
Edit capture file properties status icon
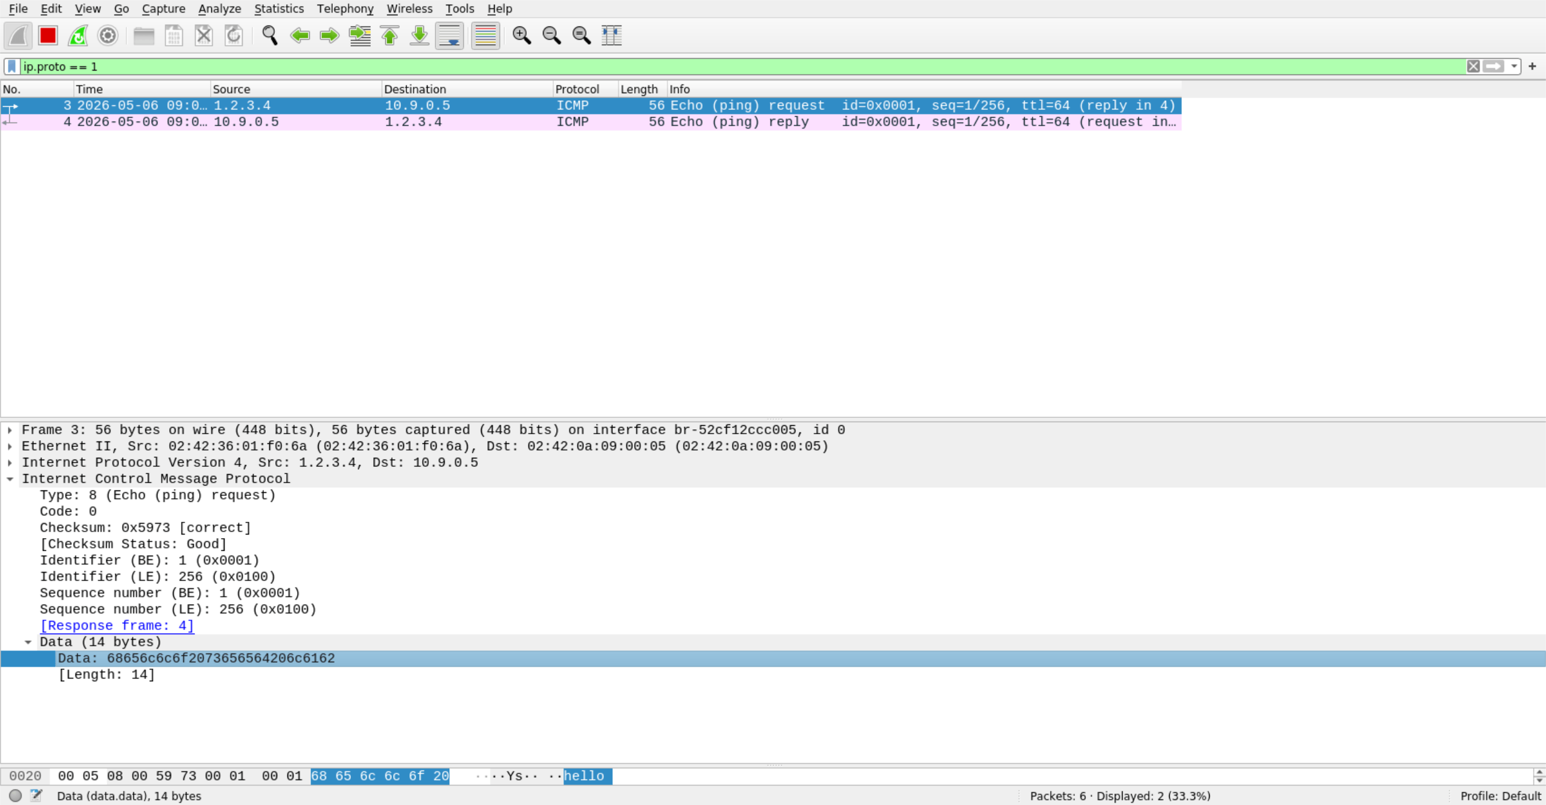tap(36, 796)
